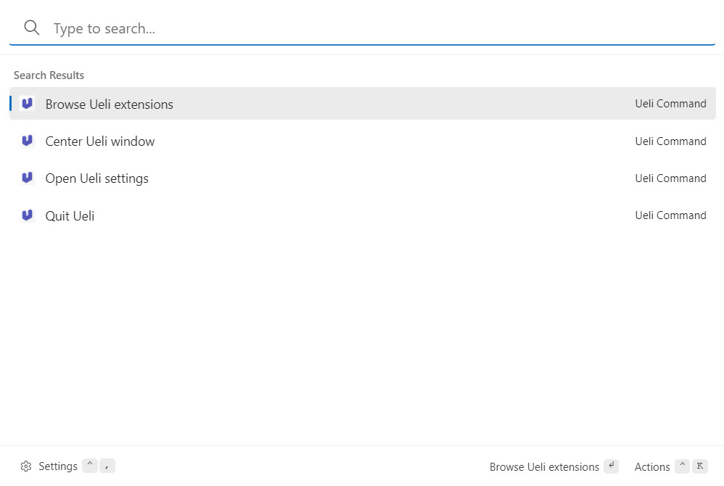
Task: Click the Settings gear icon in footer
Action: (26, 466)
